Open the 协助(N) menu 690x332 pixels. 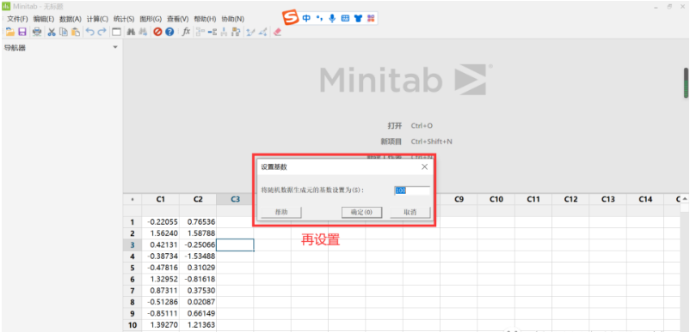click(x=233, y=19)
